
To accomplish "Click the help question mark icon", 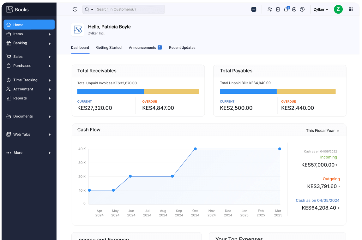I will point(302,9).
